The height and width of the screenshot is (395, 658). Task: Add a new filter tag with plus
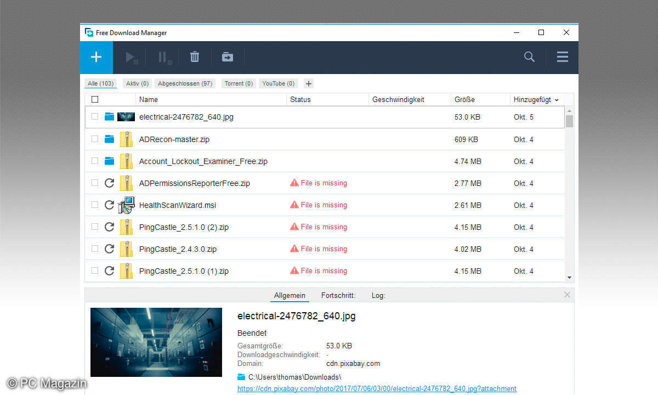[309, 83]
